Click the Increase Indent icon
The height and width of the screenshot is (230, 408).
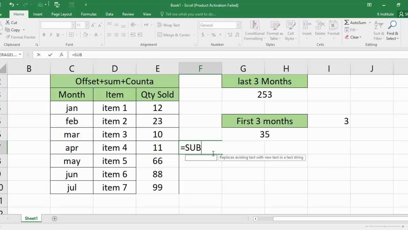[x=141, y=35]
